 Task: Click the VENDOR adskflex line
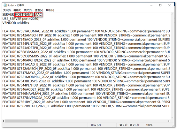point(16,23)
